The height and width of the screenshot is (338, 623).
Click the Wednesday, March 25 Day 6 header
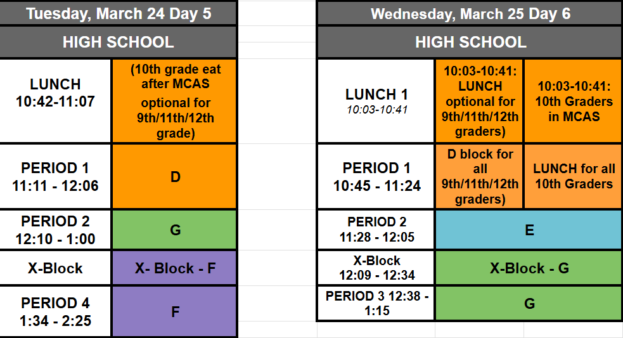470,13
